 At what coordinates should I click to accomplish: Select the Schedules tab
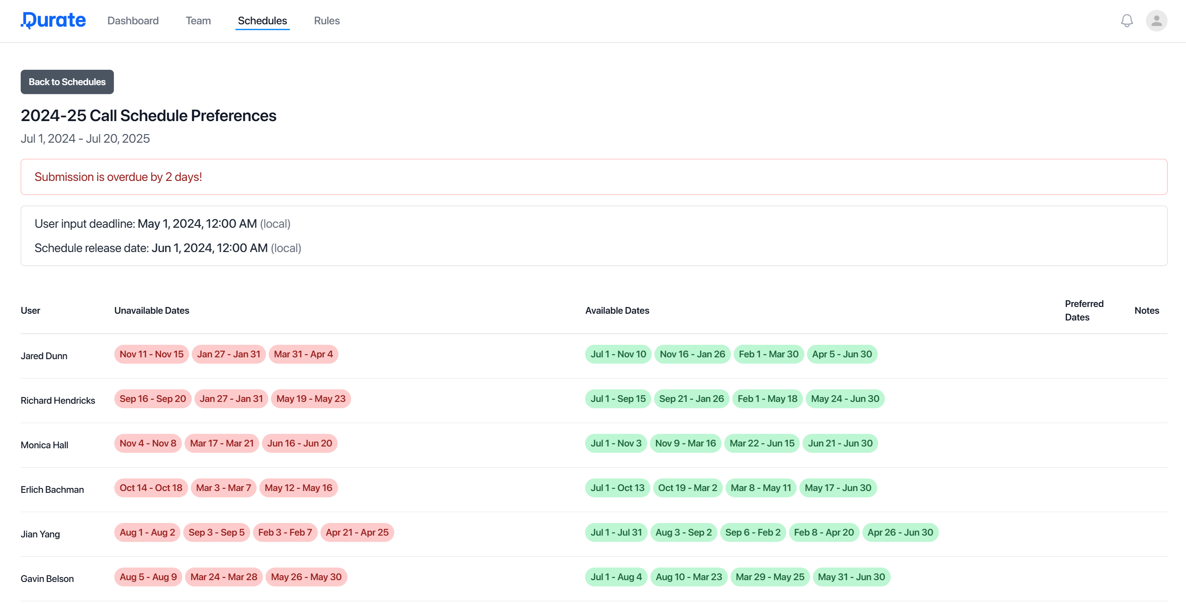coord(262,21)
